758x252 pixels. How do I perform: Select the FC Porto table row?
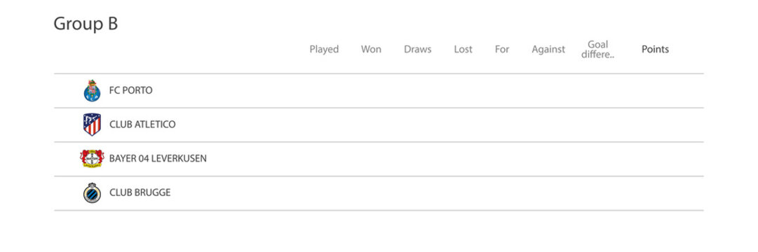[379, 91]
